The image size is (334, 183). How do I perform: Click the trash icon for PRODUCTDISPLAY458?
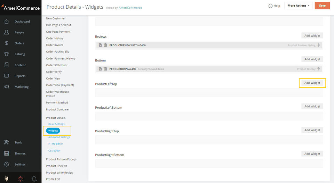(x=105, y=69)
